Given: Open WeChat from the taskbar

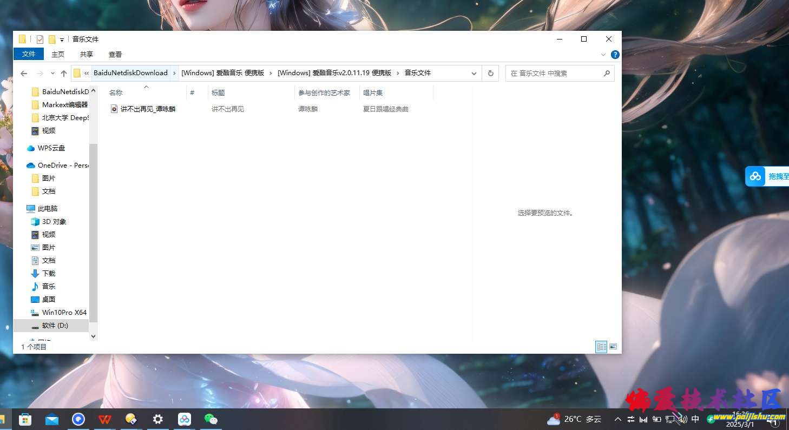Looking at the screenshot, I should pos(211,419).
